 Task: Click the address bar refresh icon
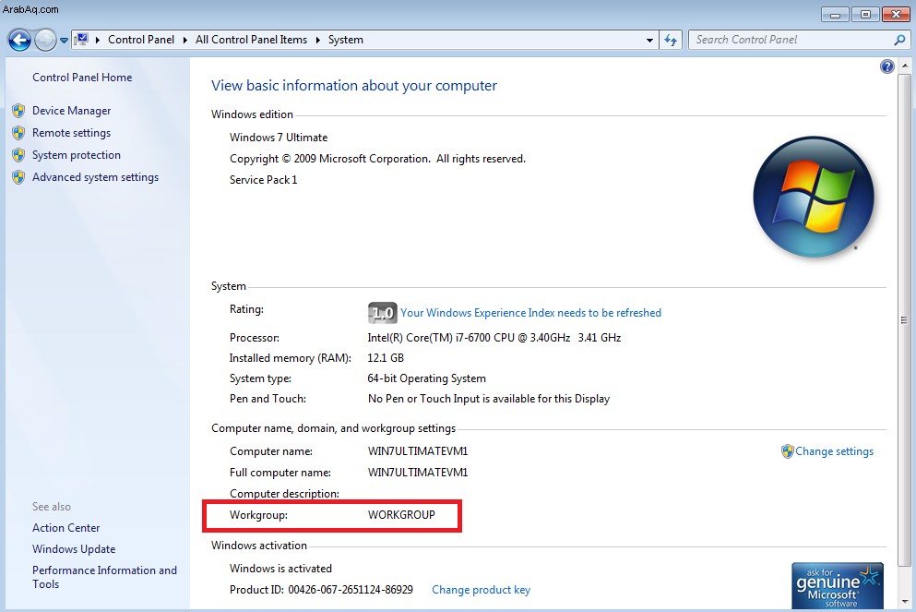671,40
